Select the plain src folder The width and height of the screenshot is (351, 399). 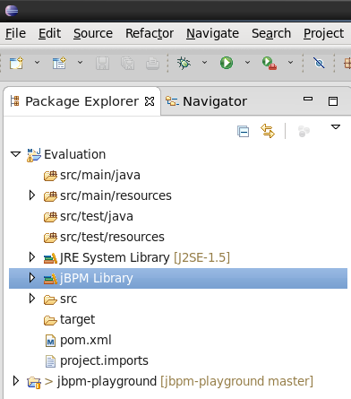(68, 299)
